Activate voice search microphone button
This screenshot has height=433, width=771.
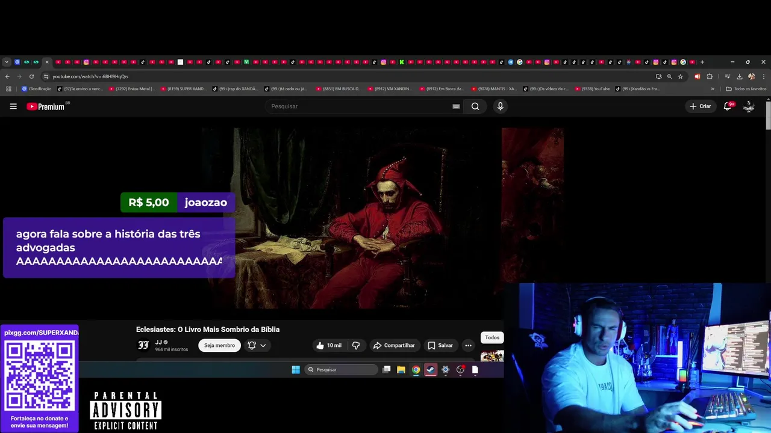click(500, 106)
